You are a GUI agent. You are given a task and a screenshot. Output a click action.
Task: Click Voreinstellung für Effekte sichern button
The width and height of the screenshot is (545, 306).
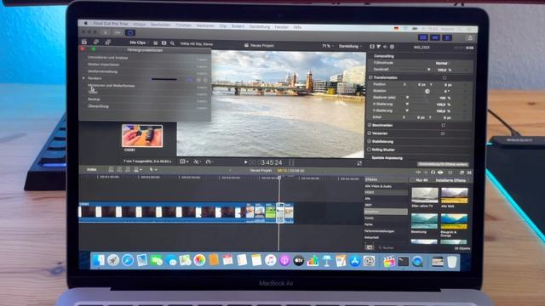(443, 164)
